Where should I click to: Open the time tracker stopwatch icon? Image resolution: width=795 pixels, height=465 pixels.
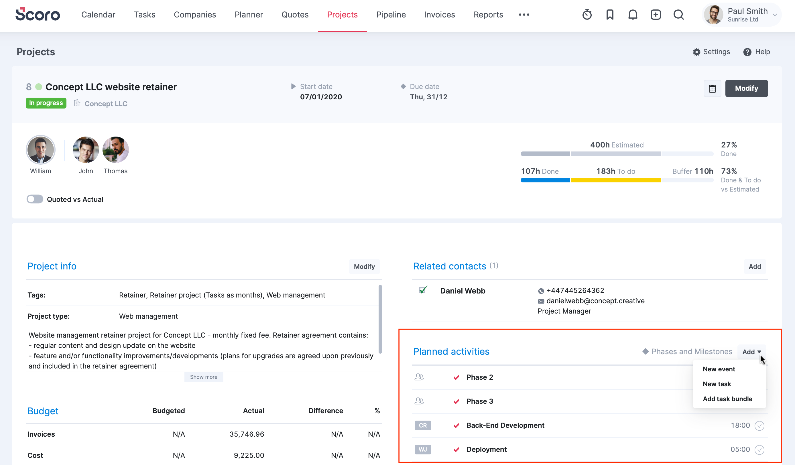click(x=587, y=15)
